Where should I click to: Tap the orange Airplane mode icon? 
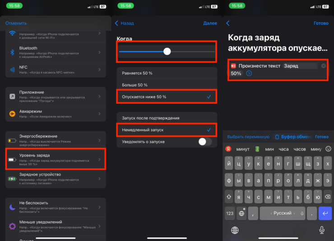pos(12,114)
